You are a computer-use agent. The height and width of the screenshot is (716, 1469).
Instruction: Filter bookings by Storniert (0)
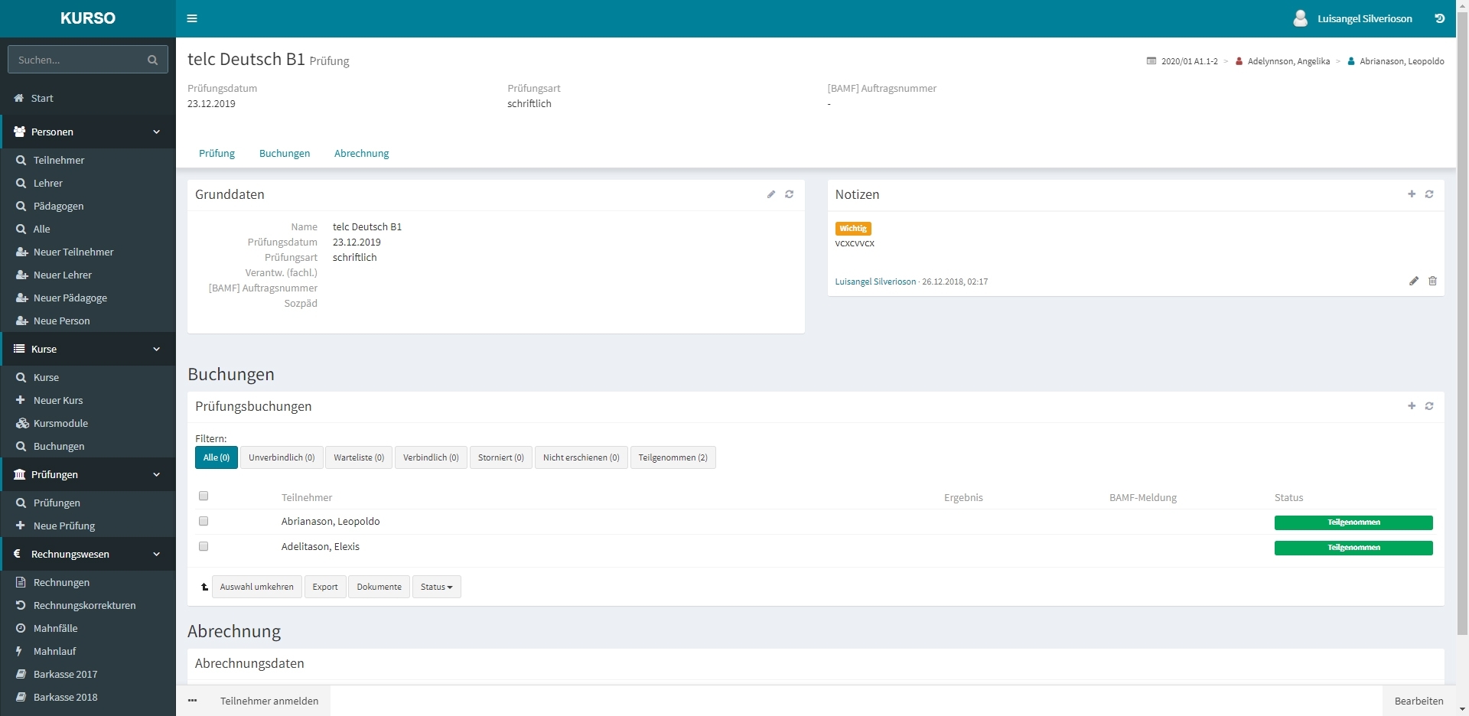[501, 457]
